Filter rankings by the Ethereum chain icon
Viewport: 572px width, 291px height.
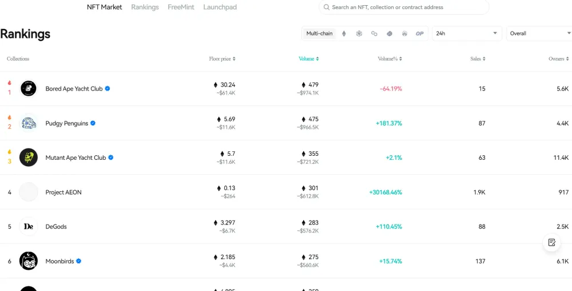coord(344,34)
